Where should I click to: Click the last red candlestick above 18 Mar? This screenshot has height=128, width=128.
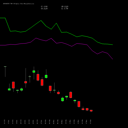[91, 111]
